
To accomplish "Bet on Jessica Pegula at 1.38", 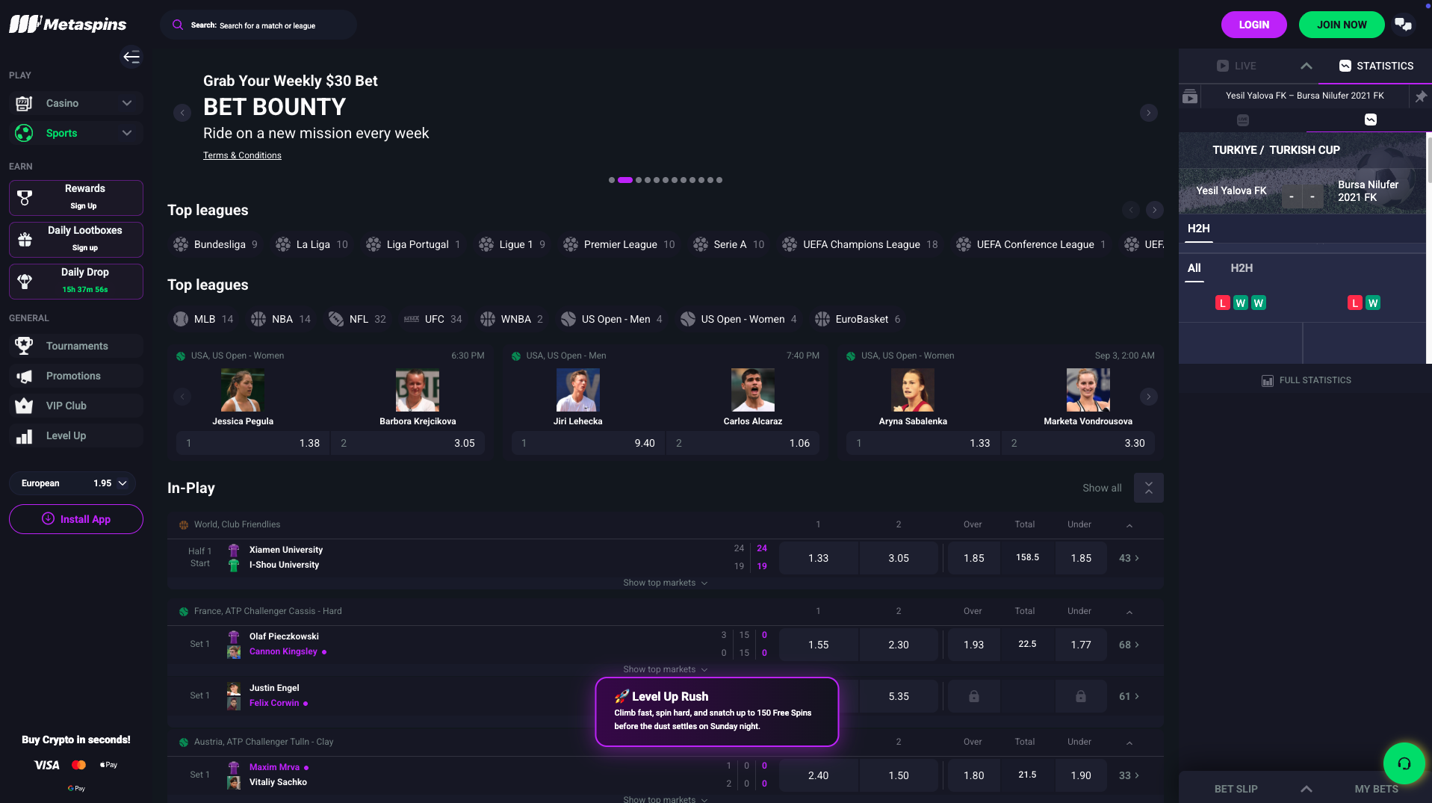I will tap(252, 443).
